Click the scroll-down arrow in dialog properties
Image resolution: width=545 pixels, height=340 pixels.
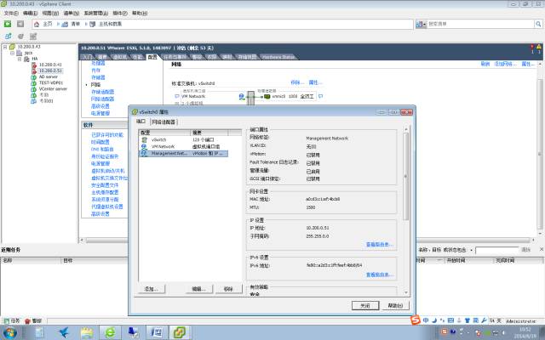[405, 293]
